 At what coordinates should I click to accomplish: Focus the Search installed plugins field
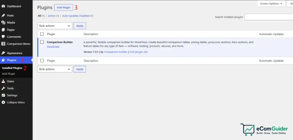tap(269, 17)
